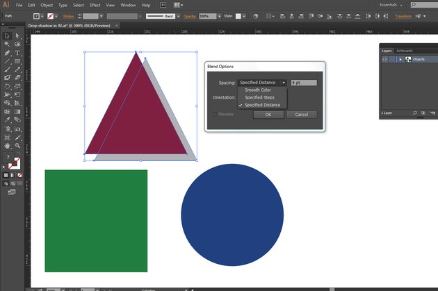Open the stroke weight dropdown
Viewport: 438px width, 291px height.
[102, 16]
